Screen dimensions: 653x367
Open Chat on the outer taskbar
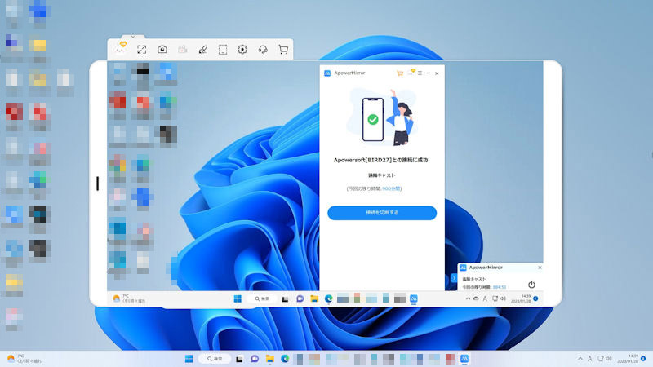(x=255, y=359)
